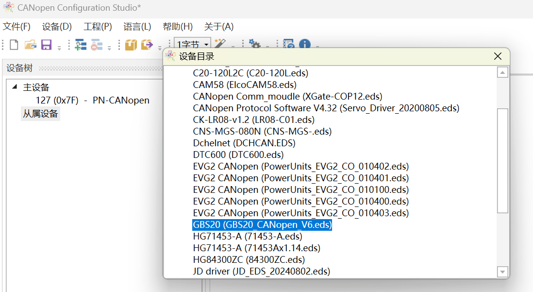The height and width of the screenshot is (292, 533).
Task: Select HG71453-A (71453-A.eds) entry
Action: [248, 236]
